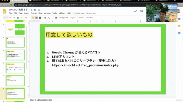Click to add speaker notes
The height and width of the screenshot is (102, 183).
point(41,100)
